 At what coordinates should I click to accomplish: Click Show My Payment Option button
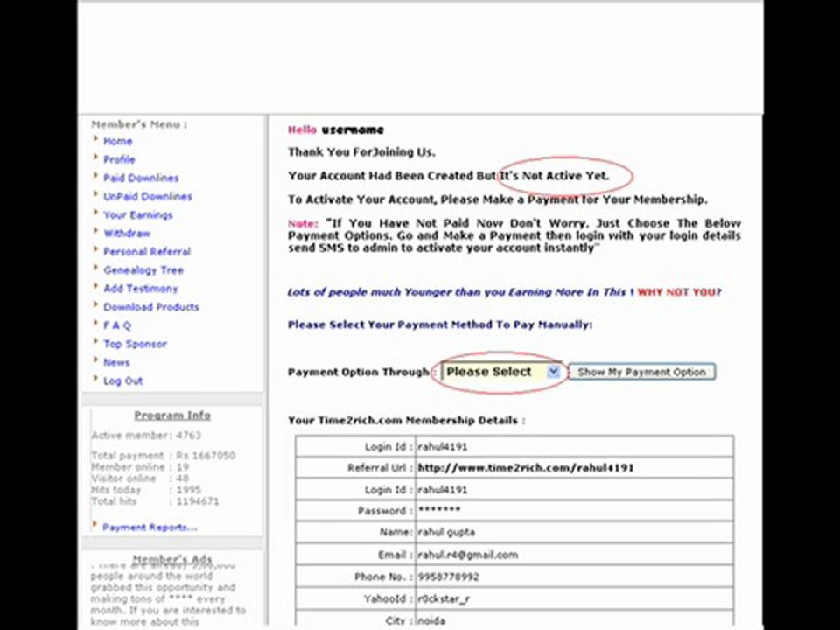pyautogui.click(x=641, y=372)
